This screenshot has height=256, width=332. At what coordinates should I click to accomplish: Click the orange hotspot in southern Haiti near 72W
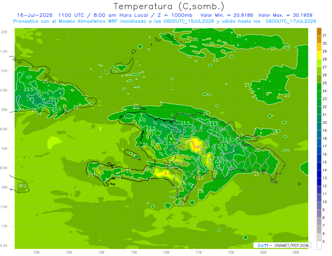click(x=165, y=173)
